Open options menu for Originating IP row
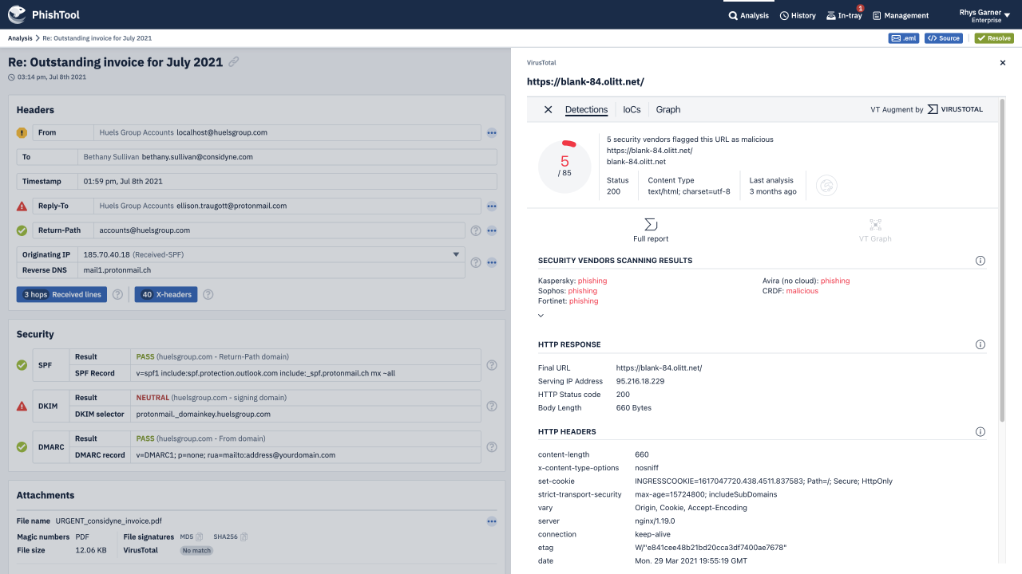This screenshot has height=574, width=1022. click(x=492, y=262)
